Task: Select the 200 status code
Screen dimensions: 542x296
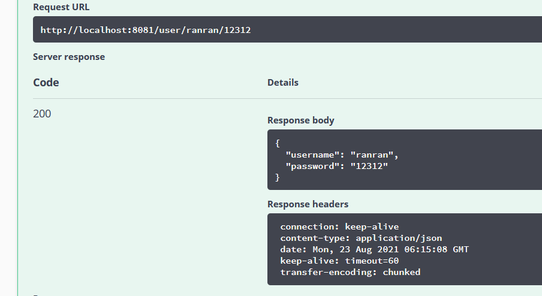Action: click(42, 113)
